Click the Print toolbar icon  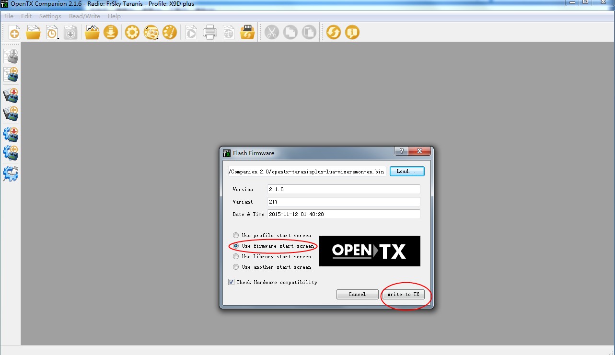209,33
